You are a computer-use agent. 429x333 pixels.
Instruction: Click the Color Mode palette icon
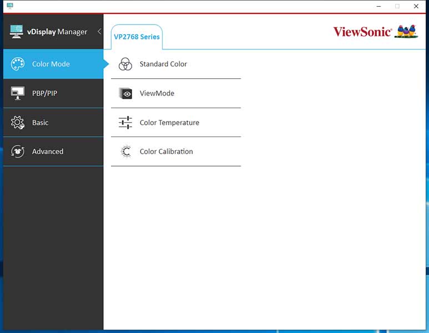(x=18, y=64)
